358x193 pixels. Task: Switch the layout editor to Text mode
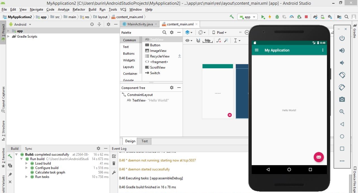pyautogui.click(x=144, y=141)
